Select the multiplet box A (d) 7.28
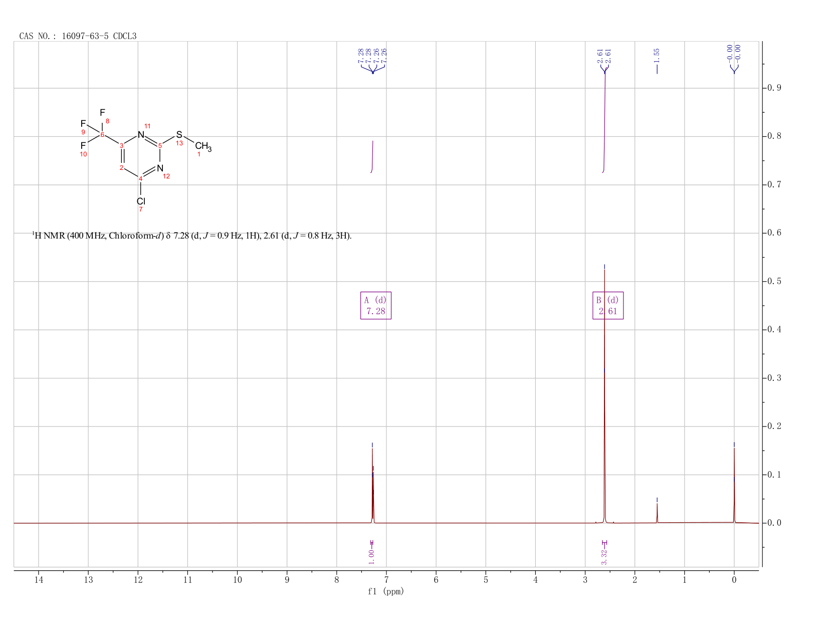This screenshot has height=639, width=827. click(x=376, y=305)
